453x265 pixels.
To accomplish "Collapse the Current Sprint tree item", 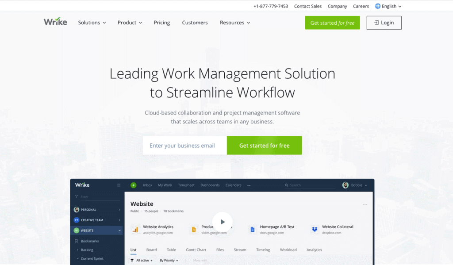I will (77, 258).
